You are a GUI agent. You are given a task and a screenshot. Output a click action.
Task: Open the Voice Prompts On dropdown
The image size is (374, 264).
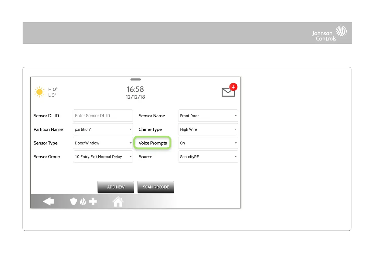coord(208,143)
